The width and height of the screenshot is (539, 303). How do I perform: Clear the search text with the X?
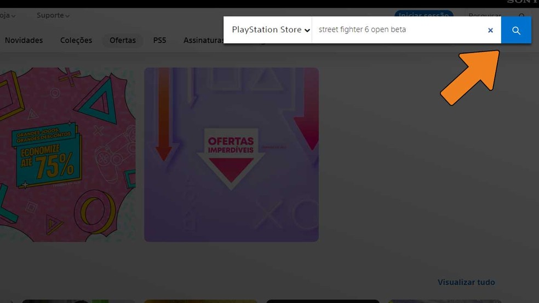491,30
